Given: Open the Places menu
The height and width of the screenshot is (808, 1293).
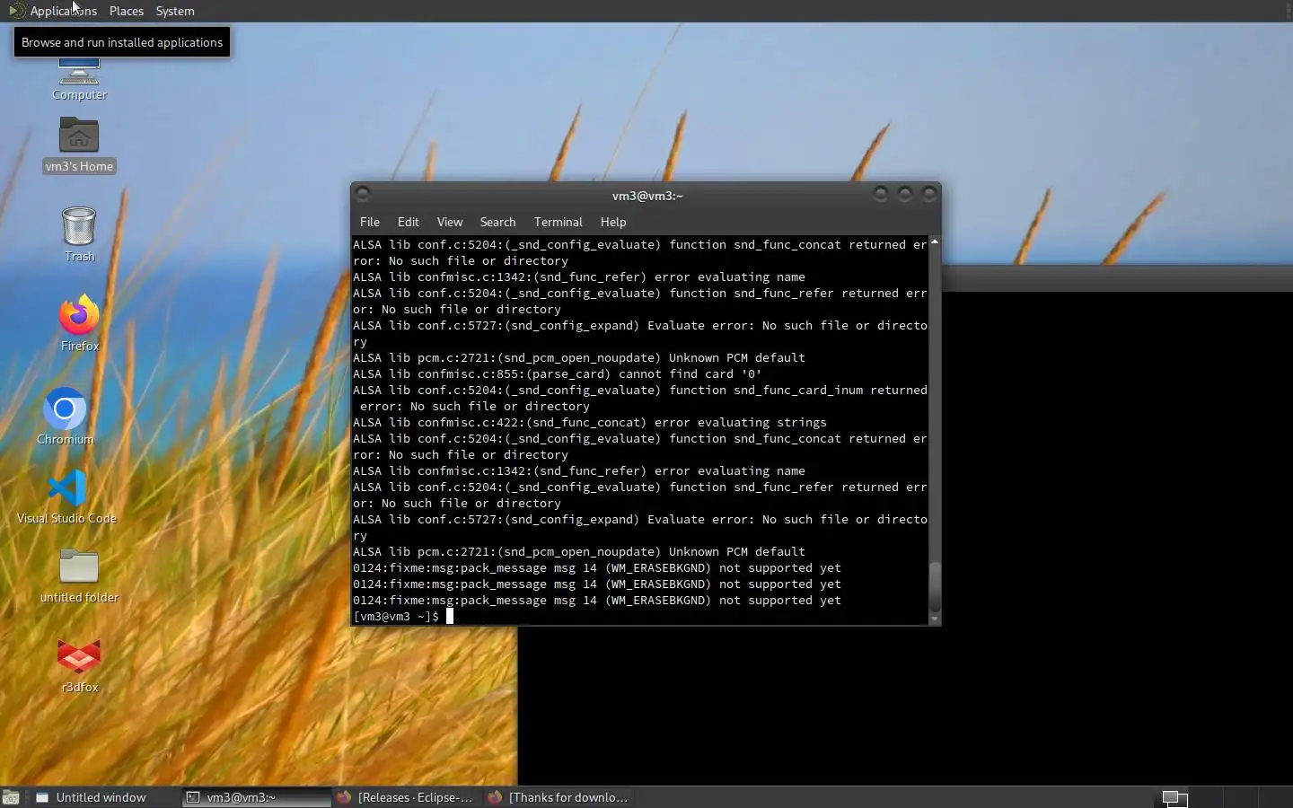Looking at the screenshot, I should (127, 11).
